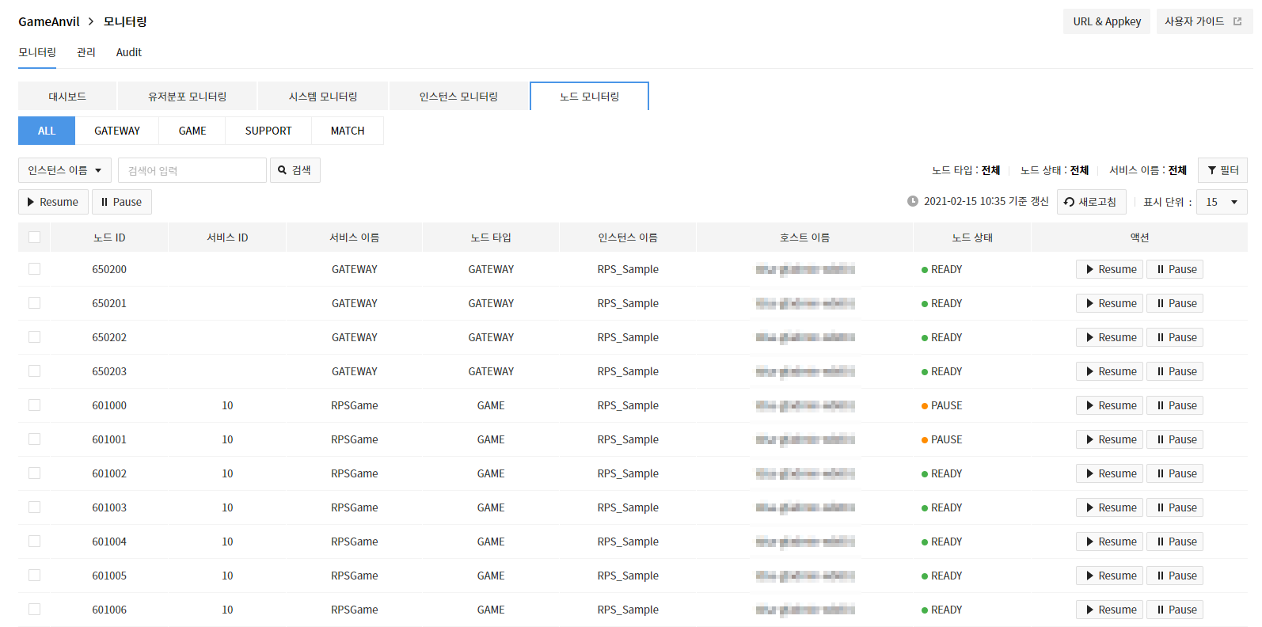Click node ID 601004 cell
Screen dimensions: 1262x627
click(109, 541)
